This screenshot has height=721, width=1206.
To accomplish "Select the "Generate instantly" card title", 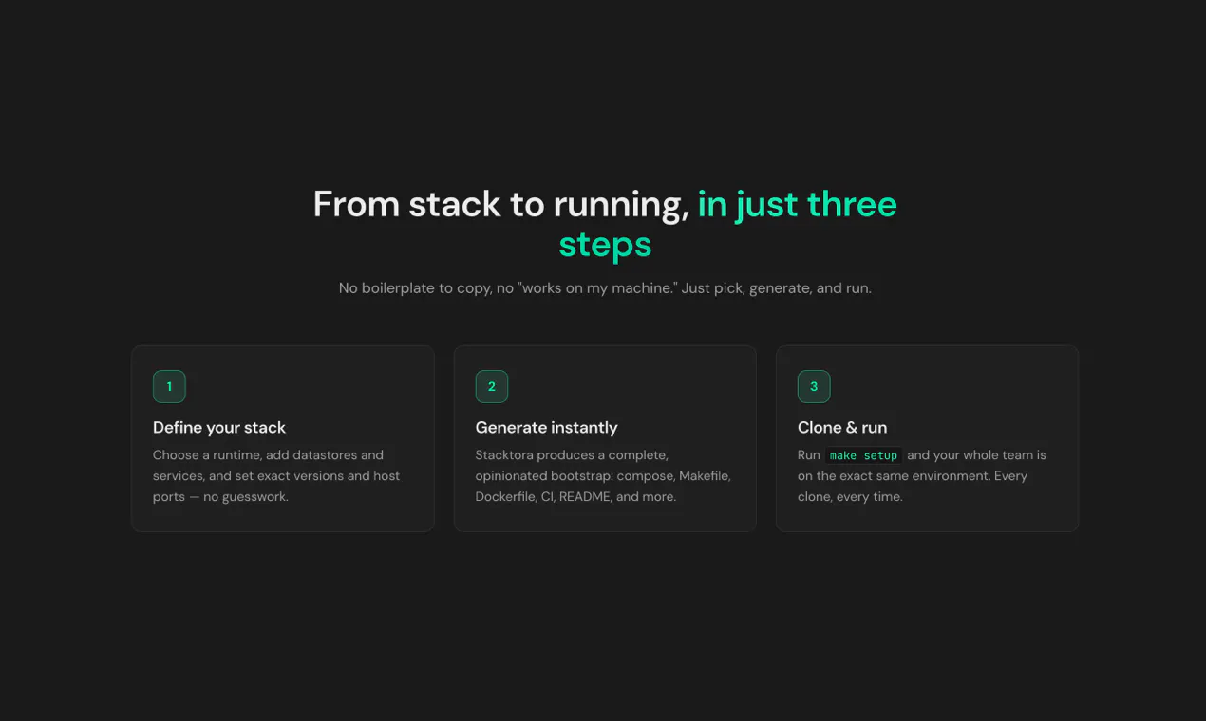I will coord(546,428).
